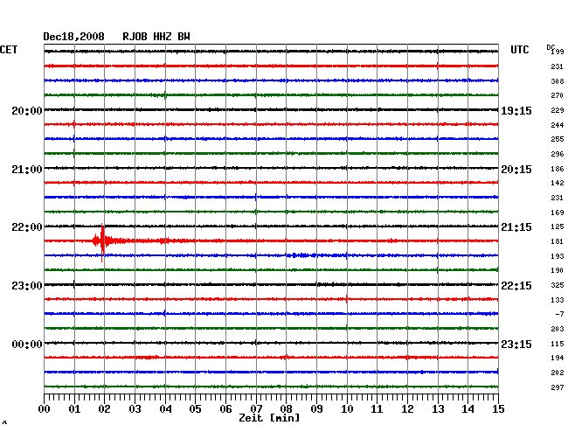568x432 pixels.
Task: Select the CET time label "00:00"
Action: point(27,344)
